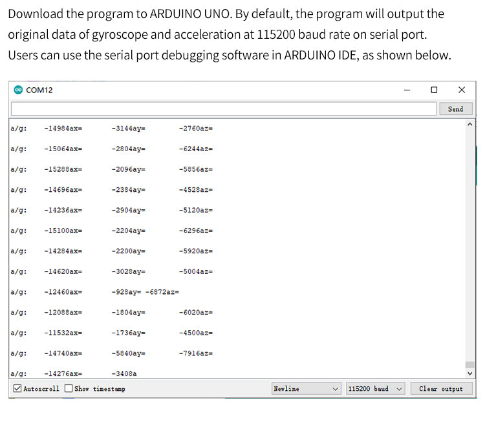
Task: Open the Newline line-ending dropdown
Action: pyautogui.click(x=307, y=388)
